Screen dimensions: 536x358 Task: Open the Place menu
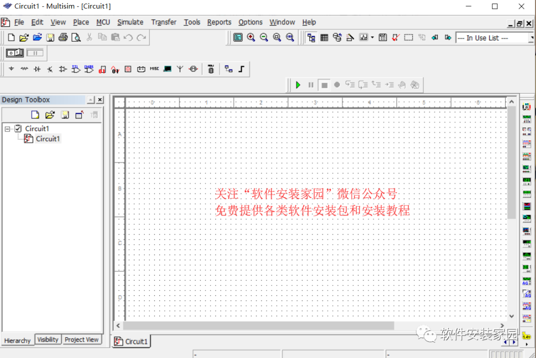click(81, 22)
